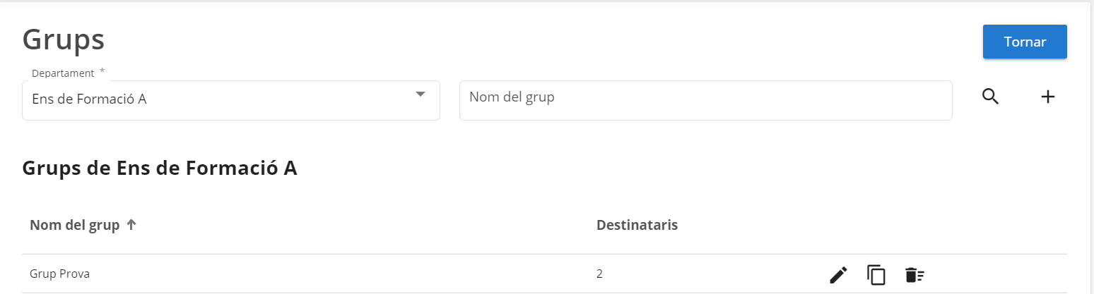Duplicate Grup Prova using the copy icon
The image size is (1094, 294).
pyautogui.click(x=876, y=275)
